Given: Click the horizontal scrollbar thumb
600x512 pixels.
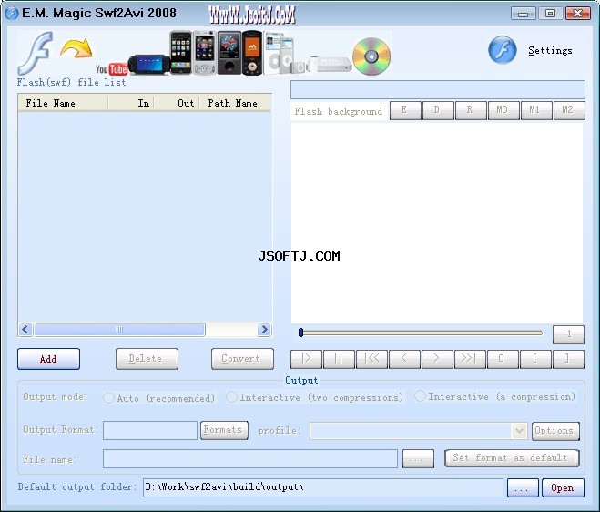Looking at the screenshot, I should pos(119,329).
